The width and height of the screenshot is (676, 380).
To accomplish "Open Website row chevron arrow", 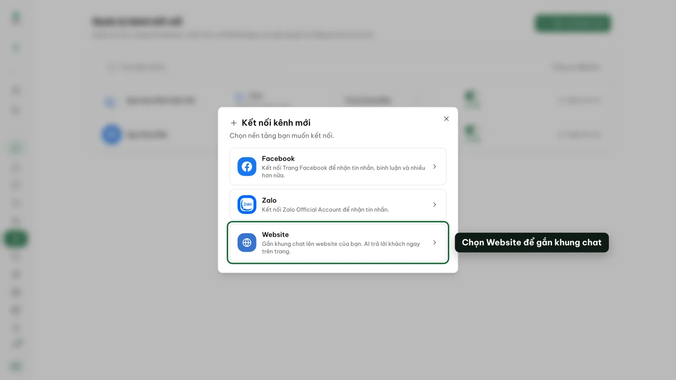I will pos(434,243).
